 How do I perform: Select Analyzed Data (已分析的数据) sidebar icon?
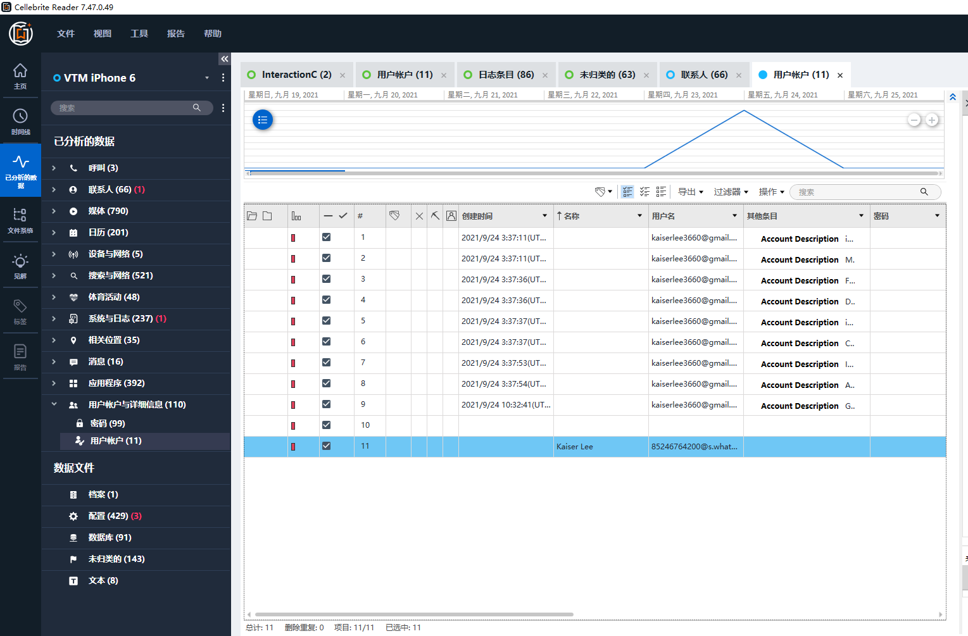[x=20, y=171]
